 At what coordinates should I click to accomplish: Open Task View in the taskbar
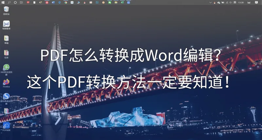[21, 3]
